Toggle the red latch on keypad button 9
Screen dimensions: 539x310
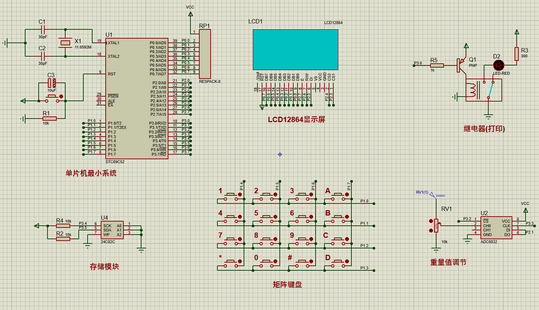(x=312, y=239)
